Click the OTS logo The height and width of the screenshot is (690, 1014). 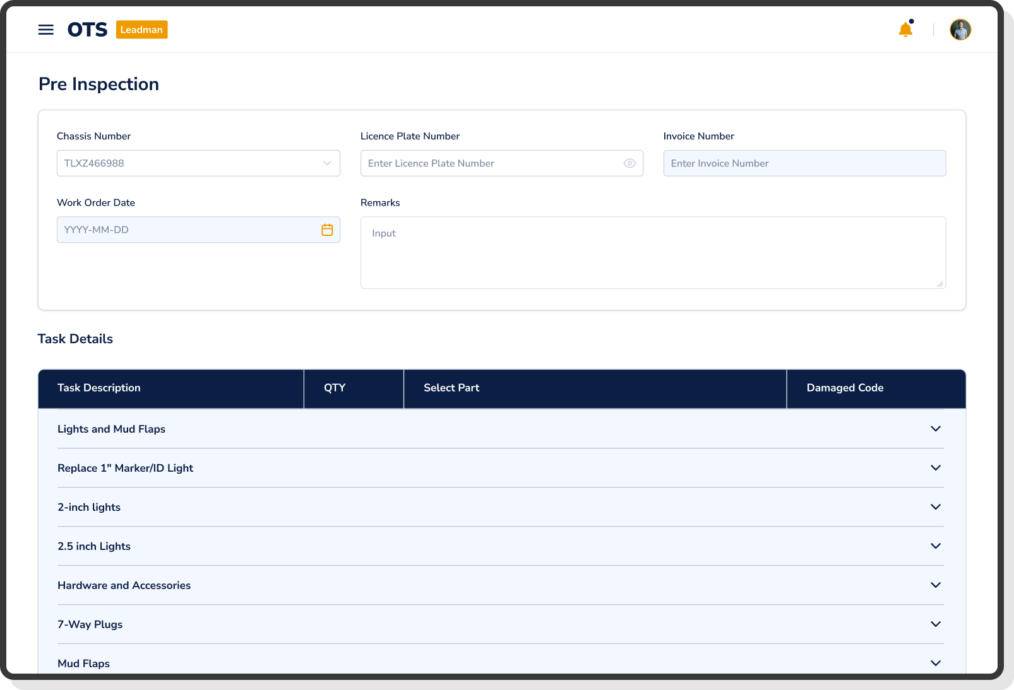click(x=88, y=29)
